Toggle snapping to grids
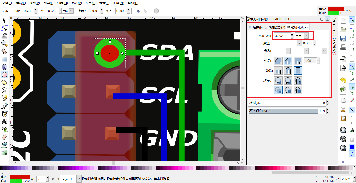 coord(352,147)
